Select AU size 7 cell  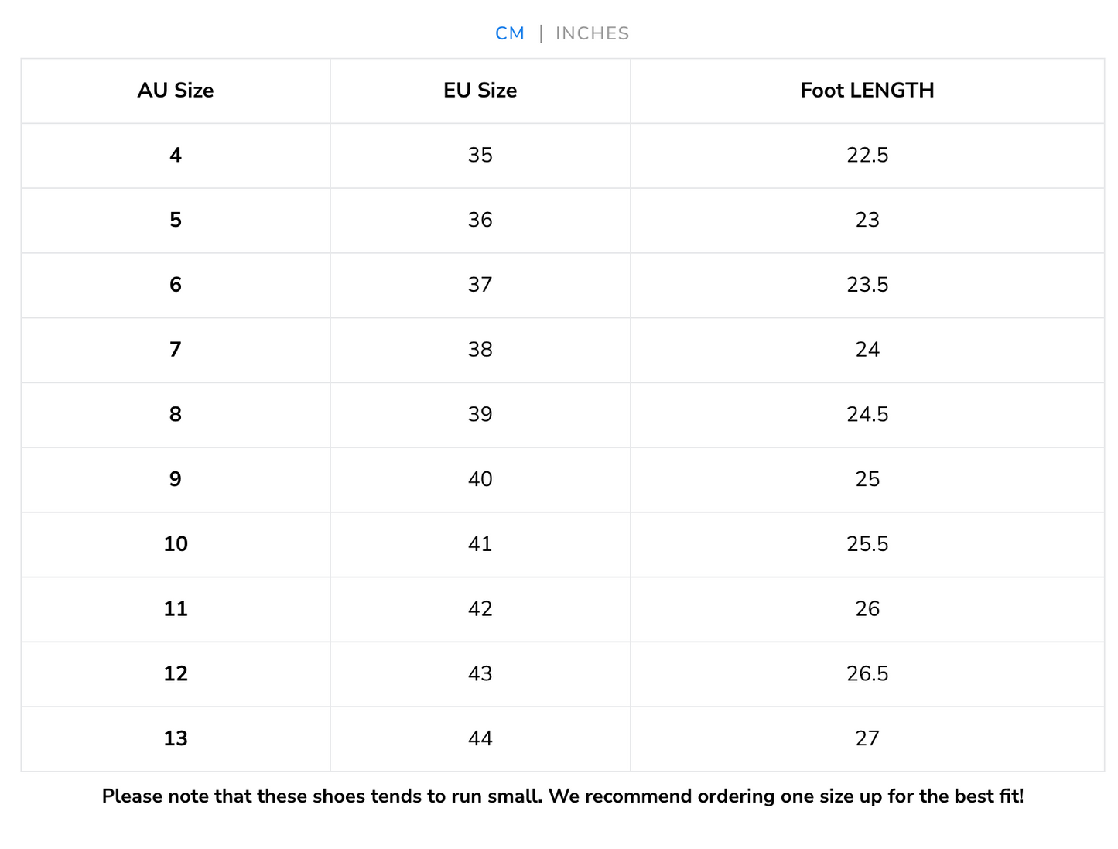(176, 350)
